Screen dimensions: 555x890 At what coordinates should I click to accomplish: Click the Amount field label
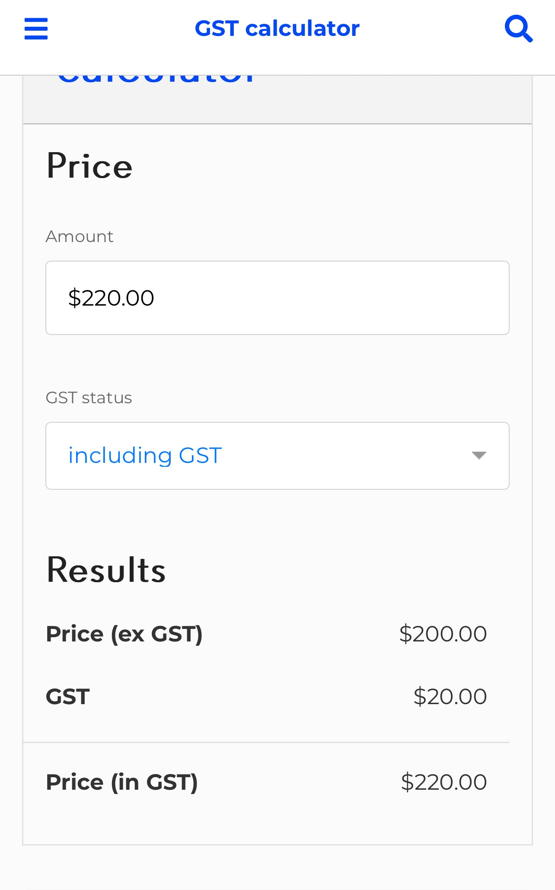(x=80, y=237)
